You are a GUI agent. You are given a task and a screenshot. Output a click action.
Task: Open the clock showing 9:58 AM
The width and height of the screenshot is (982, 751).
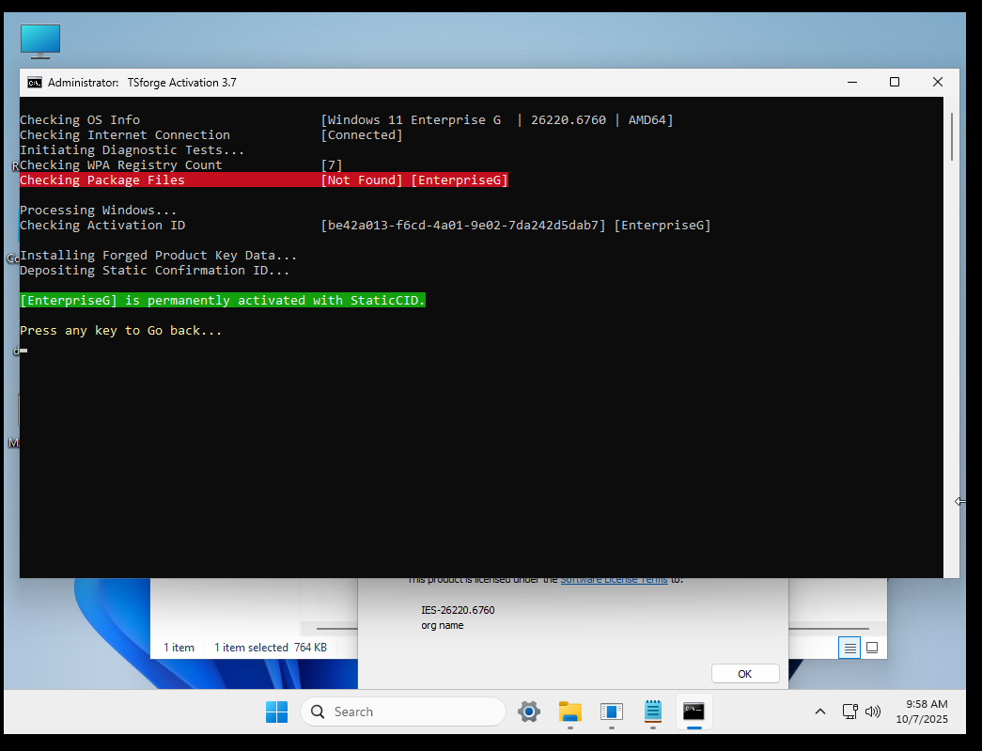922,712
